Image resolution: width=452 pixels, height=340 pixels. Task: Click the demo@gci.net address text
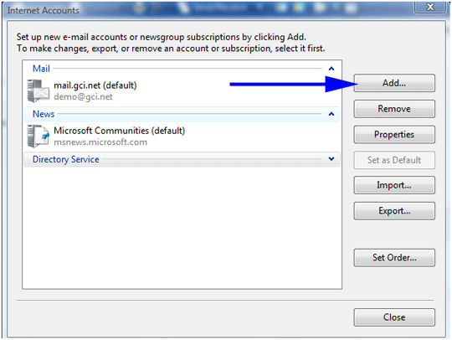pos(83,96)
